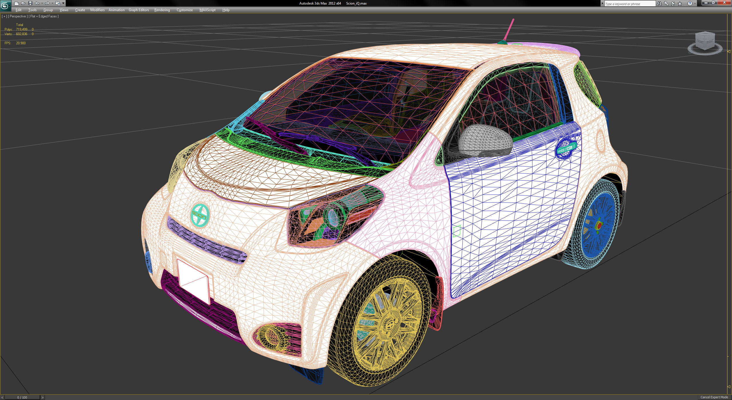Click the Favorites star icon

680,3
